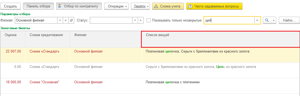Click the Филиал column header in the table
Image resolution: width=300 pixels, height=96 pixels.
(105, 39)
